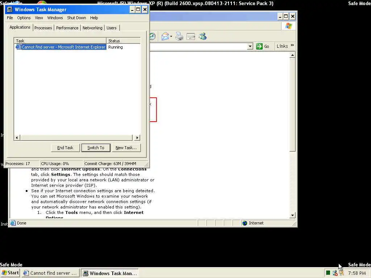Open the Shut Down menu

click(x=76, y=18)
